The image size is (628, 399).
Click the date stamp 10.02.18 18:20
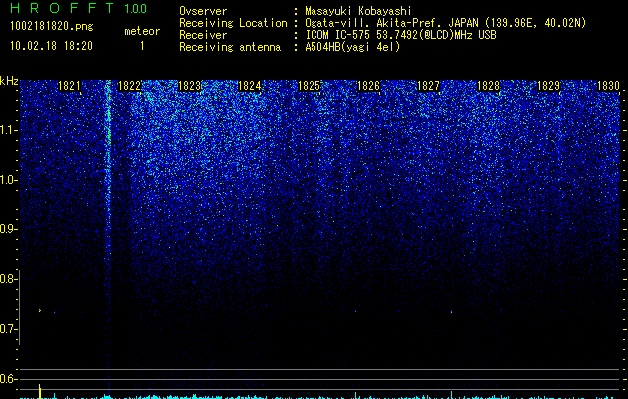click(x=51, y=46)
